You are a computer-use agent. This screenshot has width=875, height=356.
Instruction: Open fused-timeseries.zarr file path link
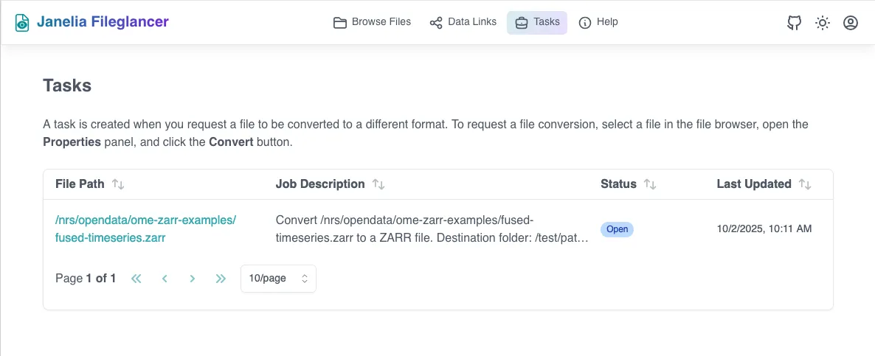(145, 228)
